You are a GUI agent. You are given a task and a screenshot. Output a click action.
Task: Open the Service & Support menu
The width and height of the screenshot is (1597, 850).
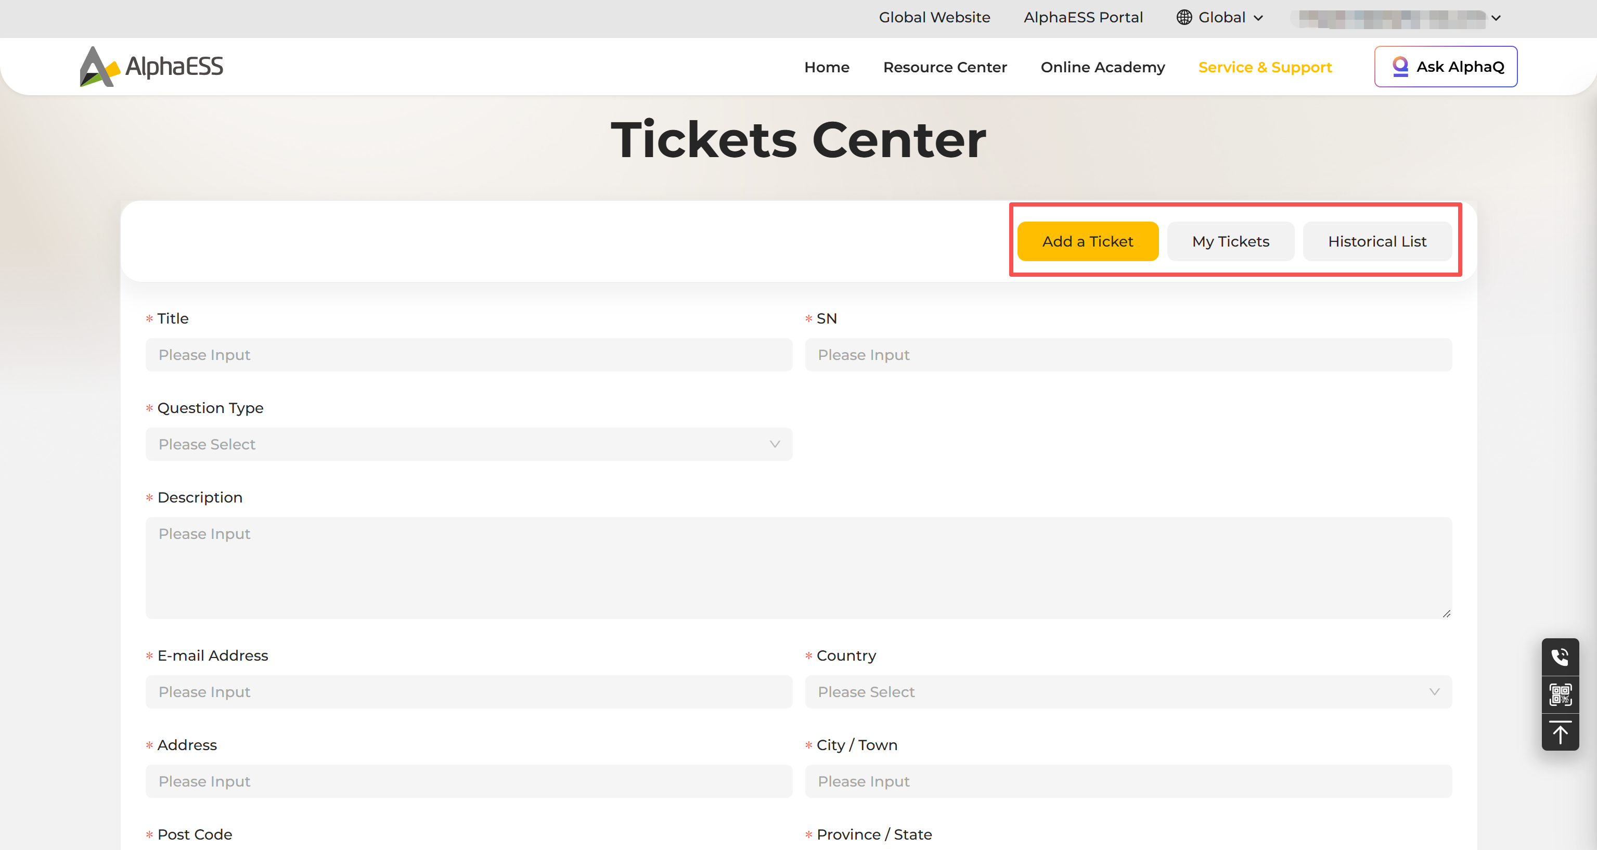(1265, 67)
